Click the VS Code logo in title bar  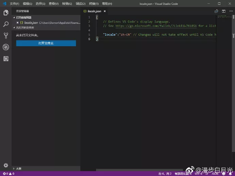click(5, 4)
